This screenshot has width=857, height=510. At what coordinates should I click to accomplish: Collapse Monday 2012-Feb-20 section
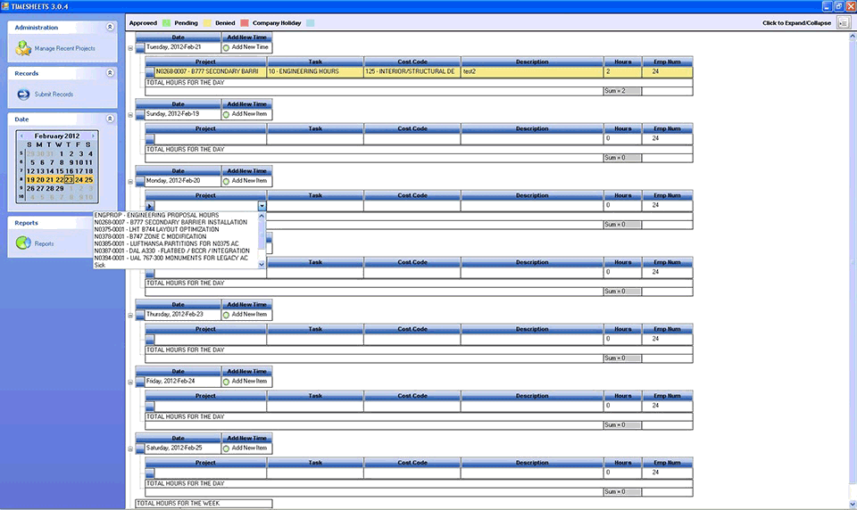pyautogui.click(x=130, y=181)
